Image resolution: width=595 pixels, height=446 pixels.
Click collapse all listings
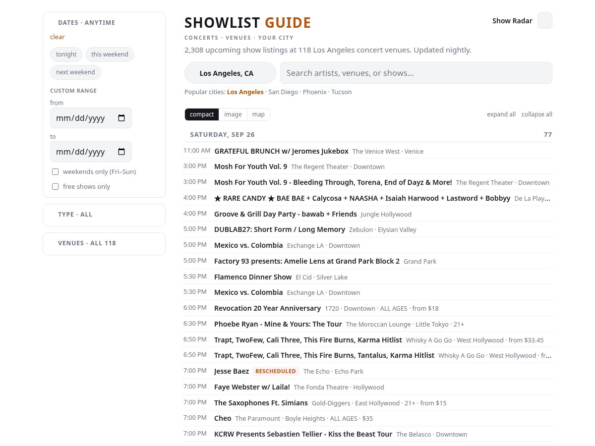point(537,114)
